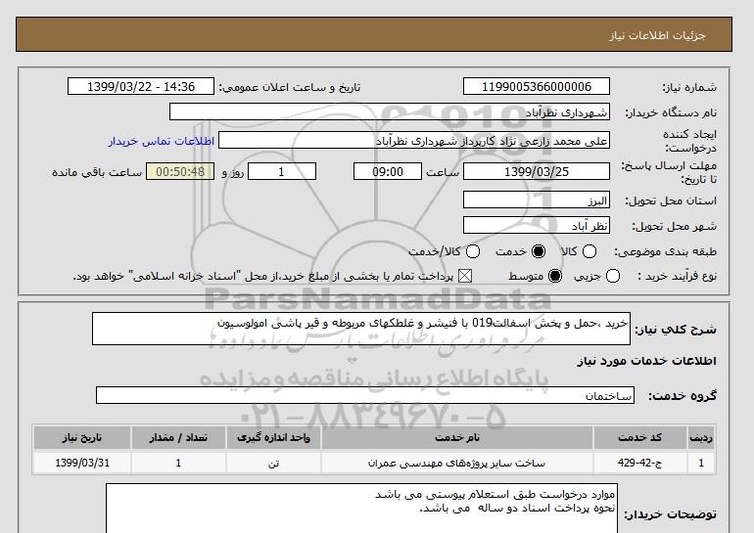The height and width of the screenshot is (533, 754).
Task: Click the گروه خدمت label
Action: point(683,396)
